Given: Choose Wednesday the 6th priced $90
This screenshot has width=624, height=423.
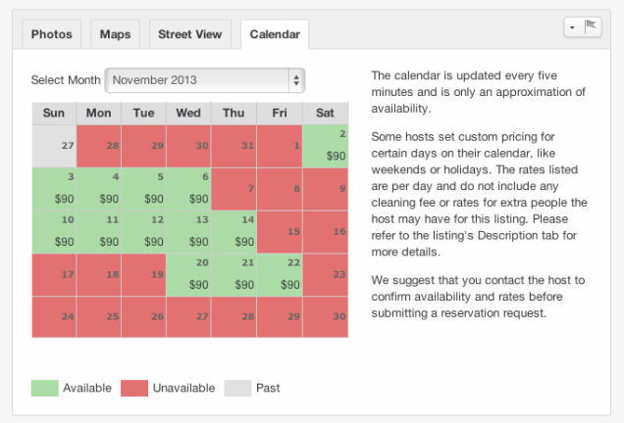Looking at the screenshot, I should click(189, 188).
